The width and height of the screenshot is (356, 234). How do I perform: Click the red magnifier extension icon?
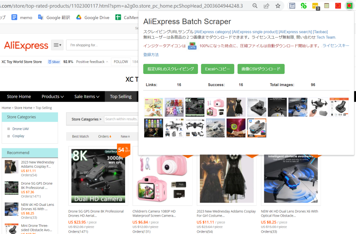coord(338,6)
